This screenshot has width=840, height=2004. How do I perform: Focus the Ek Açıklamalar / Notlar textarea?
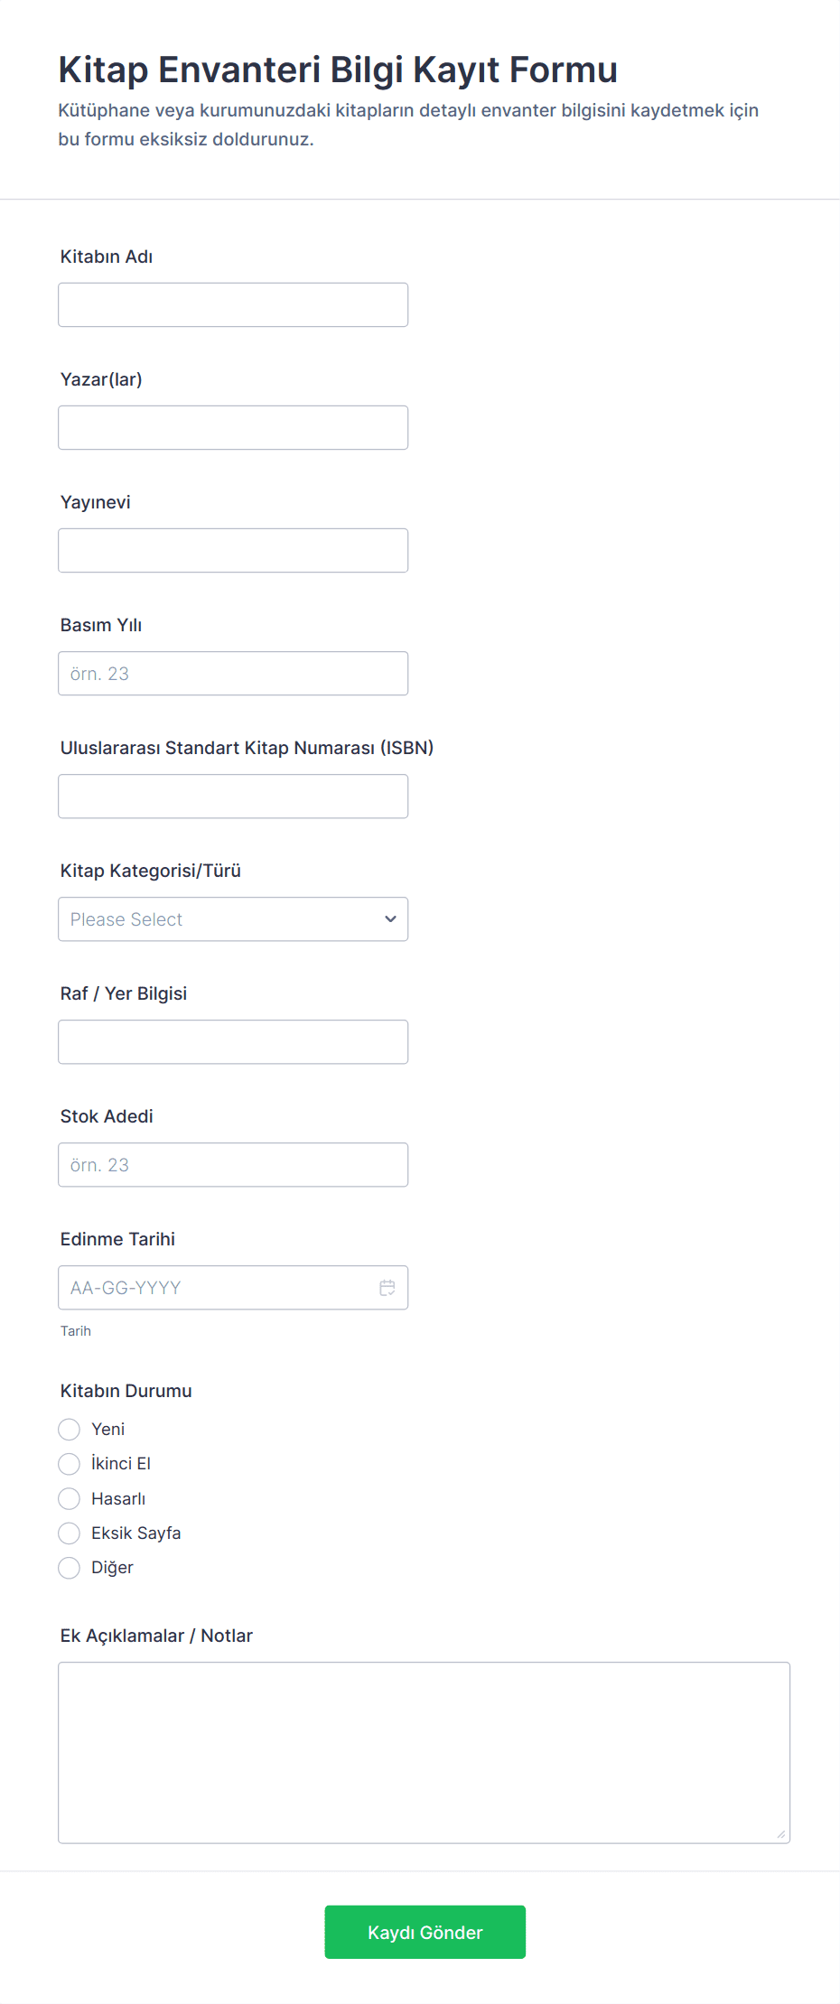coord(424,1752)
